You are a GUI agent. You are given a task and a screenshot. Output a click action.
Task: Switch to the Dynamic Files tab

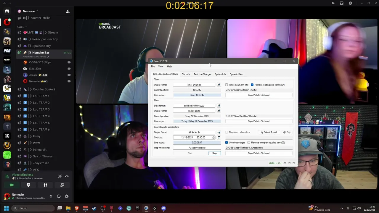click(236, 74)
